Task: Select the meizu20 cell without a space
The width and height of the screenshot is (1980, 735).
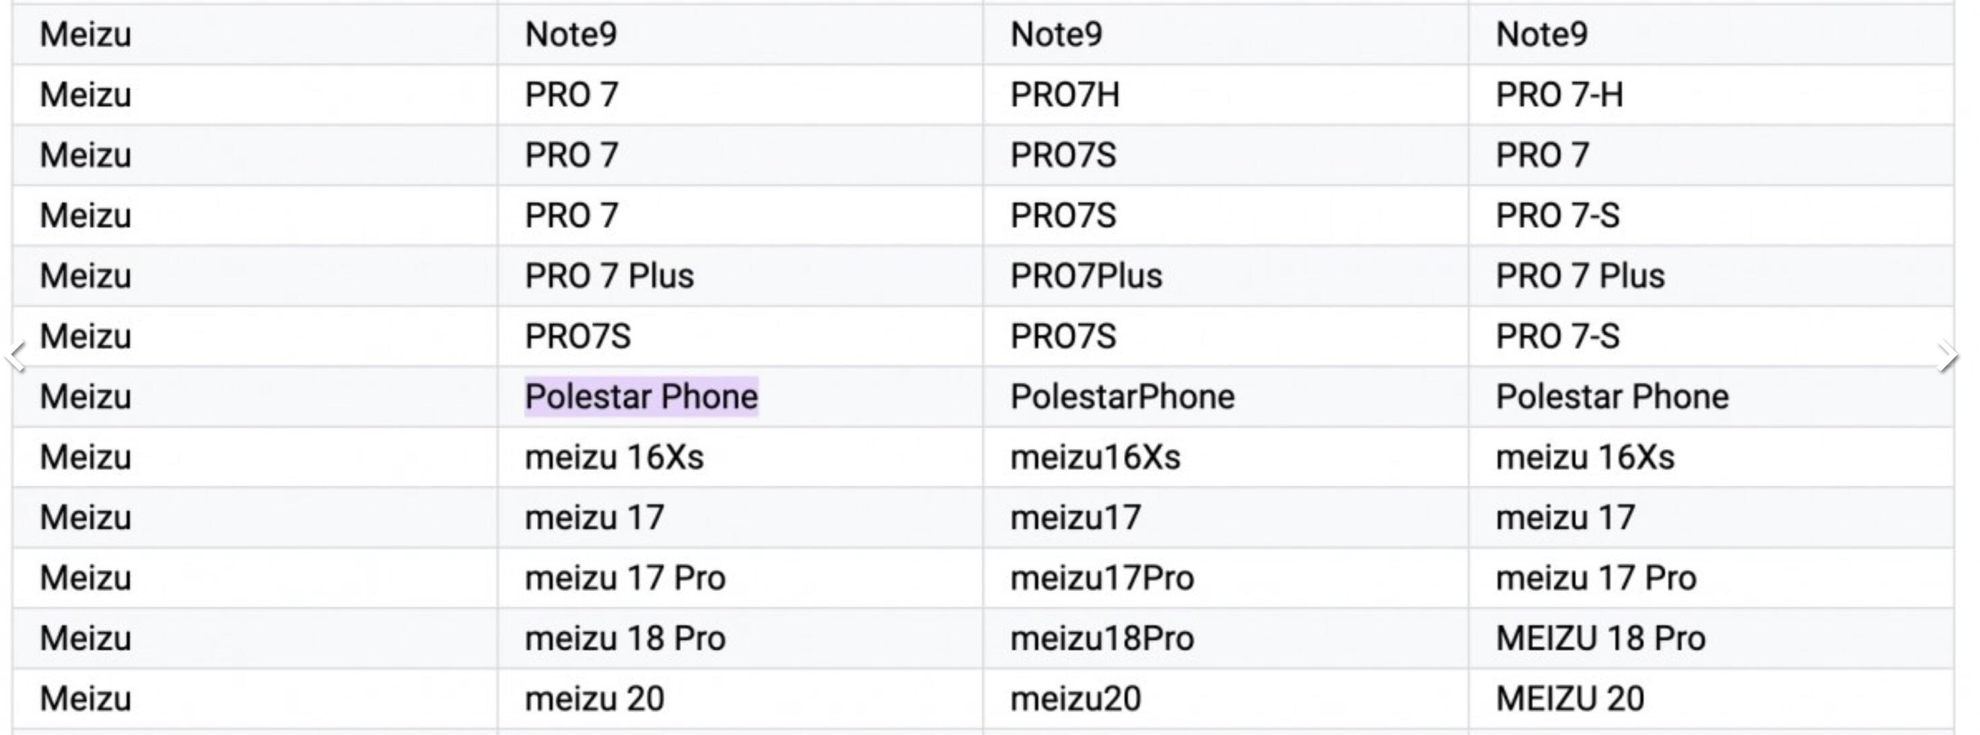Action: click(x=1075, y=699)
